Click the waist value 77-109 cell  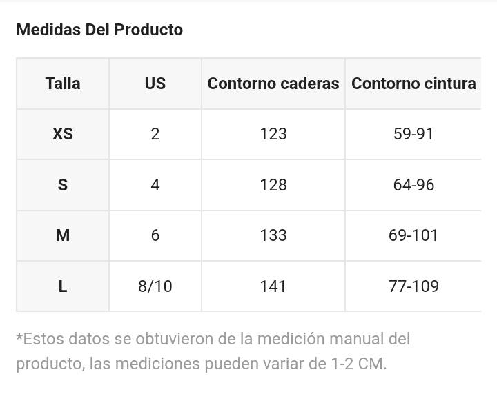tap(413, 286)
